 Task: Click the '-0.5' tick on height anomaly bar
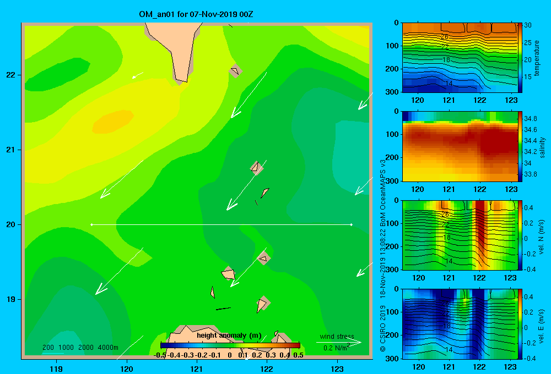[160, 355]
